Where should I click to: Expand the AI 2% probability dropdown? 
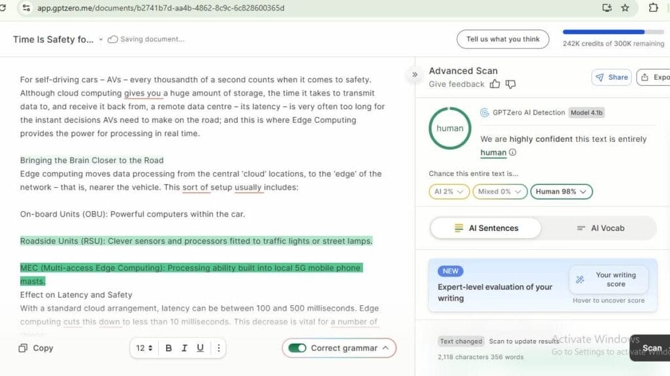click(451, 192)
